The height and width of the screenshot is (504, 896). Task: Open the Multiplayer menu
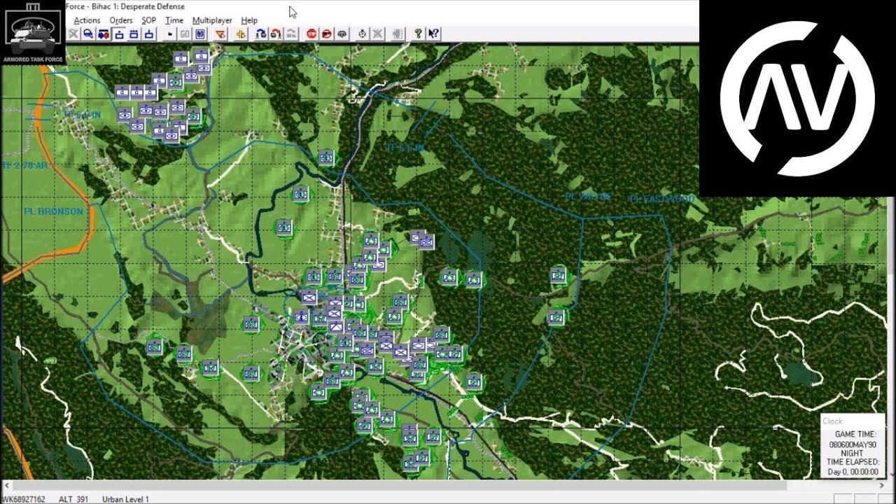pos(212,20)
